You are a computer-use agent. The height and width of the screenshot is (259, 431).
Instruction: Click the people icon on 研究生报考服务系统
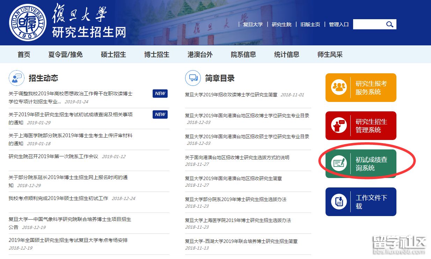(338, 88)
